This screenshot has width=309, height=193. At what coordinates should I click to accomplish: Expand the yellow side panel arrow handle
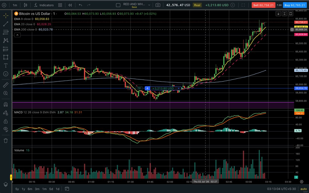pos(11,177)
